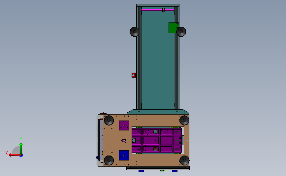
Task: Select the black foot beside the blue square plate
Action: pyautogui.click(x=109, y=160)
